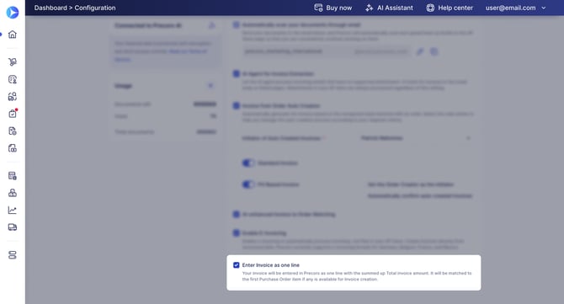Open the document with lock sidebar icon
Screen dimensions: 564x304
point(13,148)
